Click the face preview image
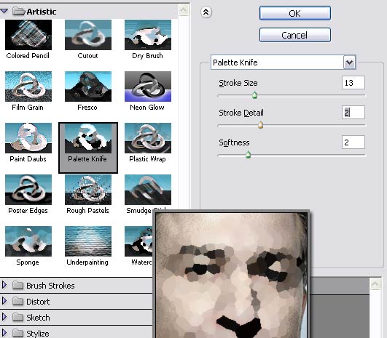This screenshot has height=338, width=387. pyautogui.click(x=232, y=275)
